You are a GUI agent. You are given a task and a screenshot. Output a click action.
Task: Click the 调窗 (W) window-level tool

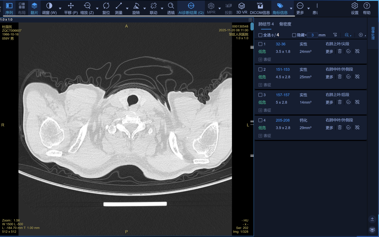click(x=49, y=6)
